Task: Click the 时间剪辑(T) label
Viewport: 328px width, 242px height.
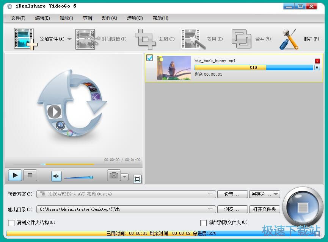Action: pyautogui.click(x=114, y=39)
